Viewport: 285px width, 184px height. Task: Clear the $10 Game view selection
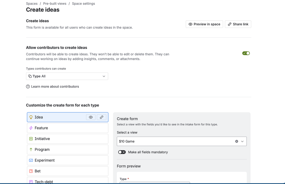tap(237, 141)
